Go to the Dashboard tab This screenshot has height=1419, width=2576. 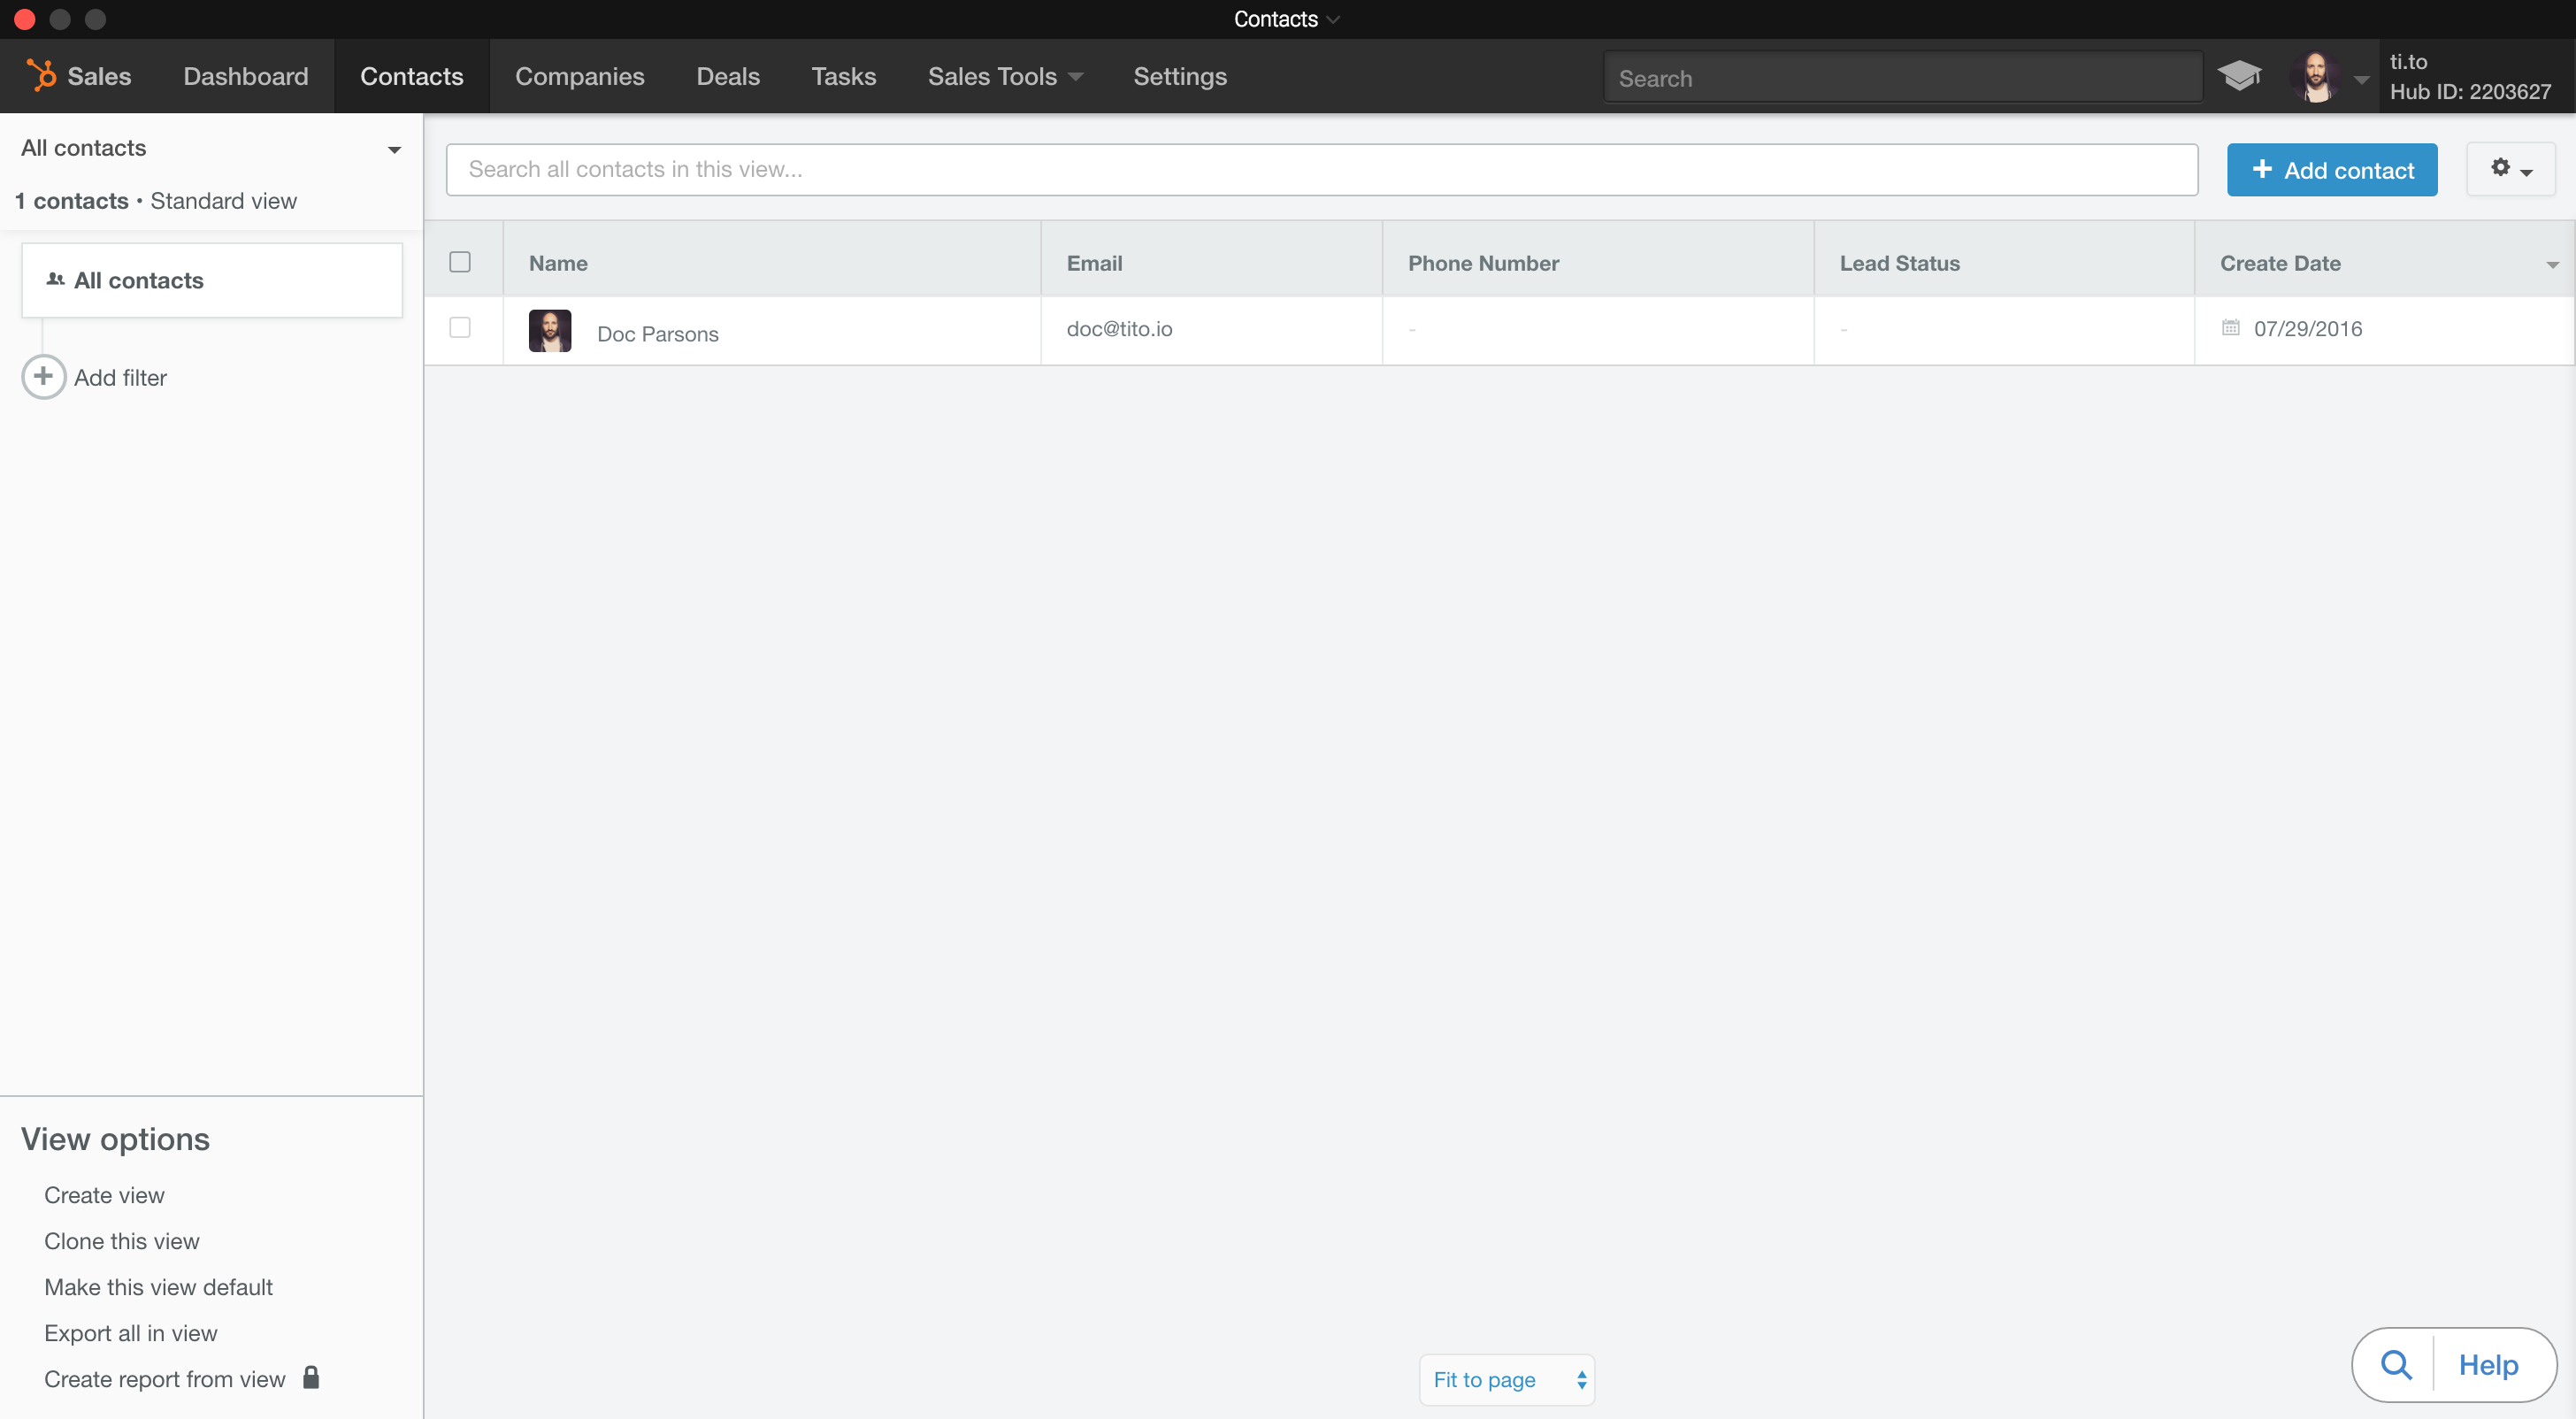[x=246, y=76]
